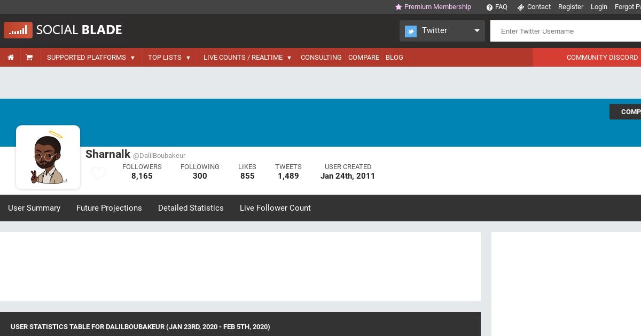Expand the Supported Platforms menu

point(91,57)
